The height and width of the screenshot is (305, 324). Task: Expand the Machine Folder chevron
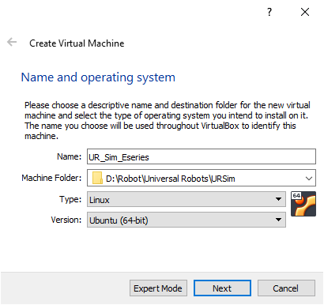point(309,179)
